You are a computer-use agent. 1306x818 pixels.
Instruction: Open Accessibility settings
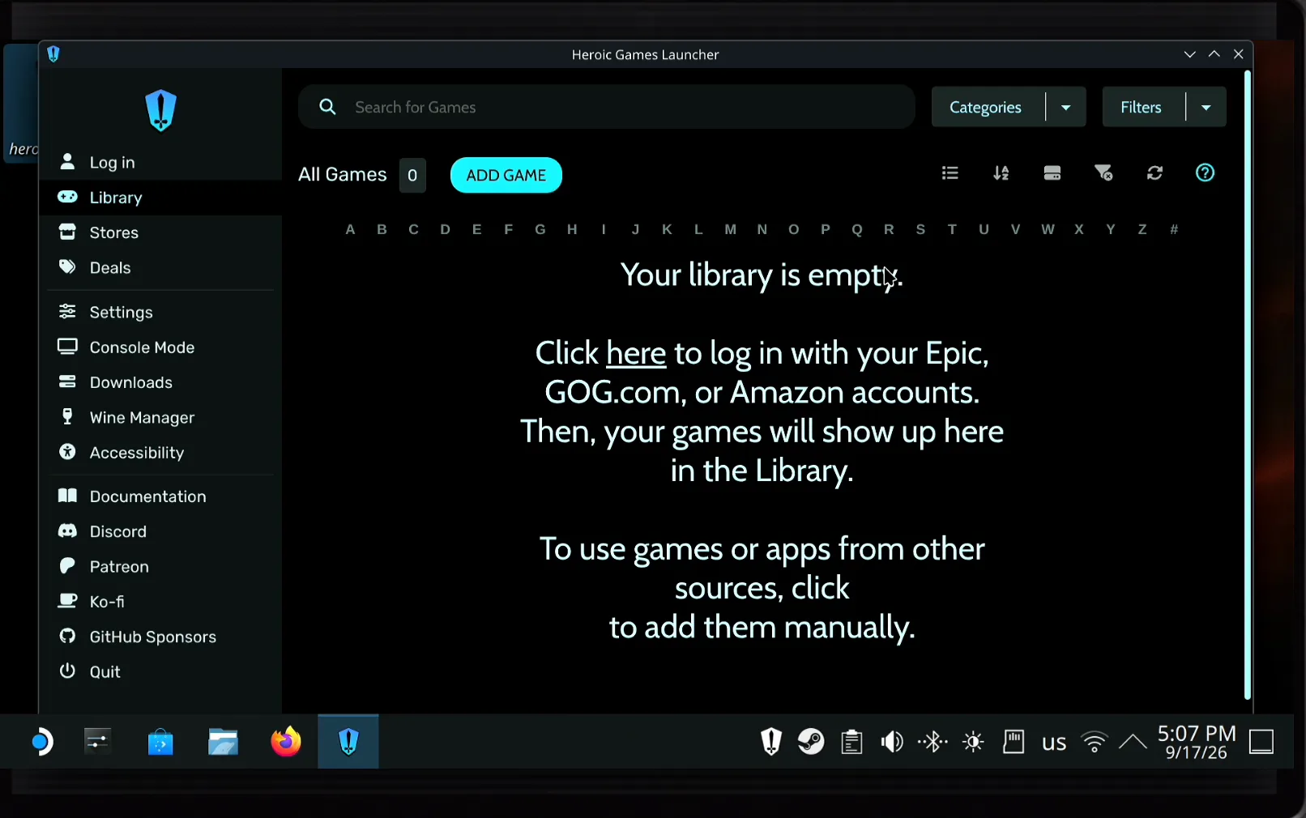[160, 453]
